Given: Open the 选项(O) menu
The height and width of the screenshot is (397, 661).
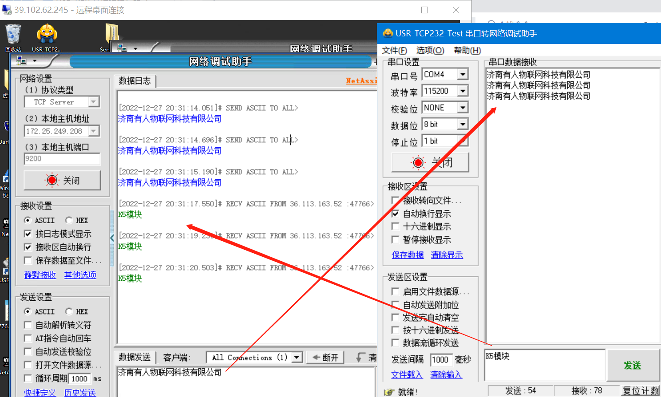Looking at the screenshot, I should tap(430, 50).
